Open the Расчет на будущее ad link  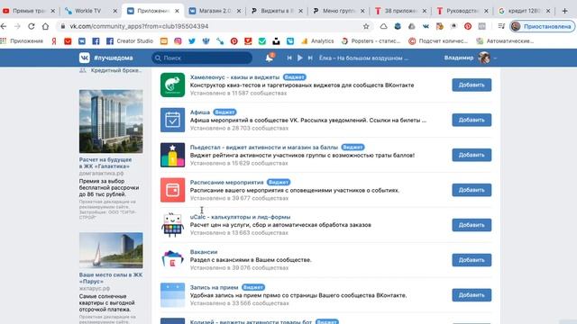pyautogui.click(x=105, y=163)
